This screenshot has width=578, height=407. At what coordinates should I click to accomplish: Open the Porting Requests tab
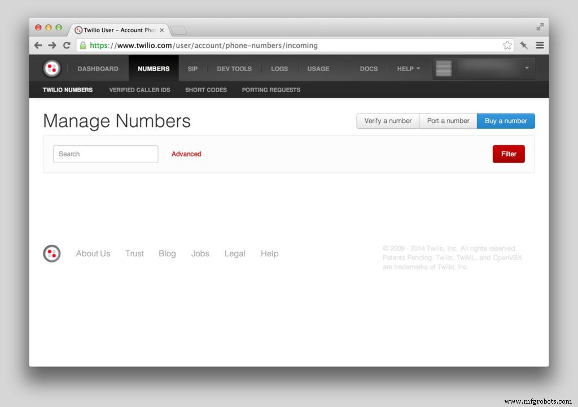coord(271,90)
